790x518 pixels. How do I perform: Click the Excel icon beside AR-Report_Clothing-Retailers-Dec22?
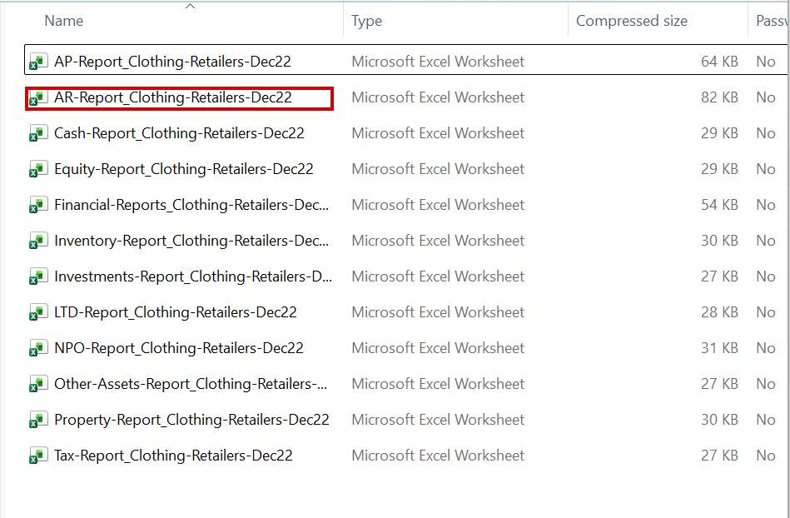39,97
